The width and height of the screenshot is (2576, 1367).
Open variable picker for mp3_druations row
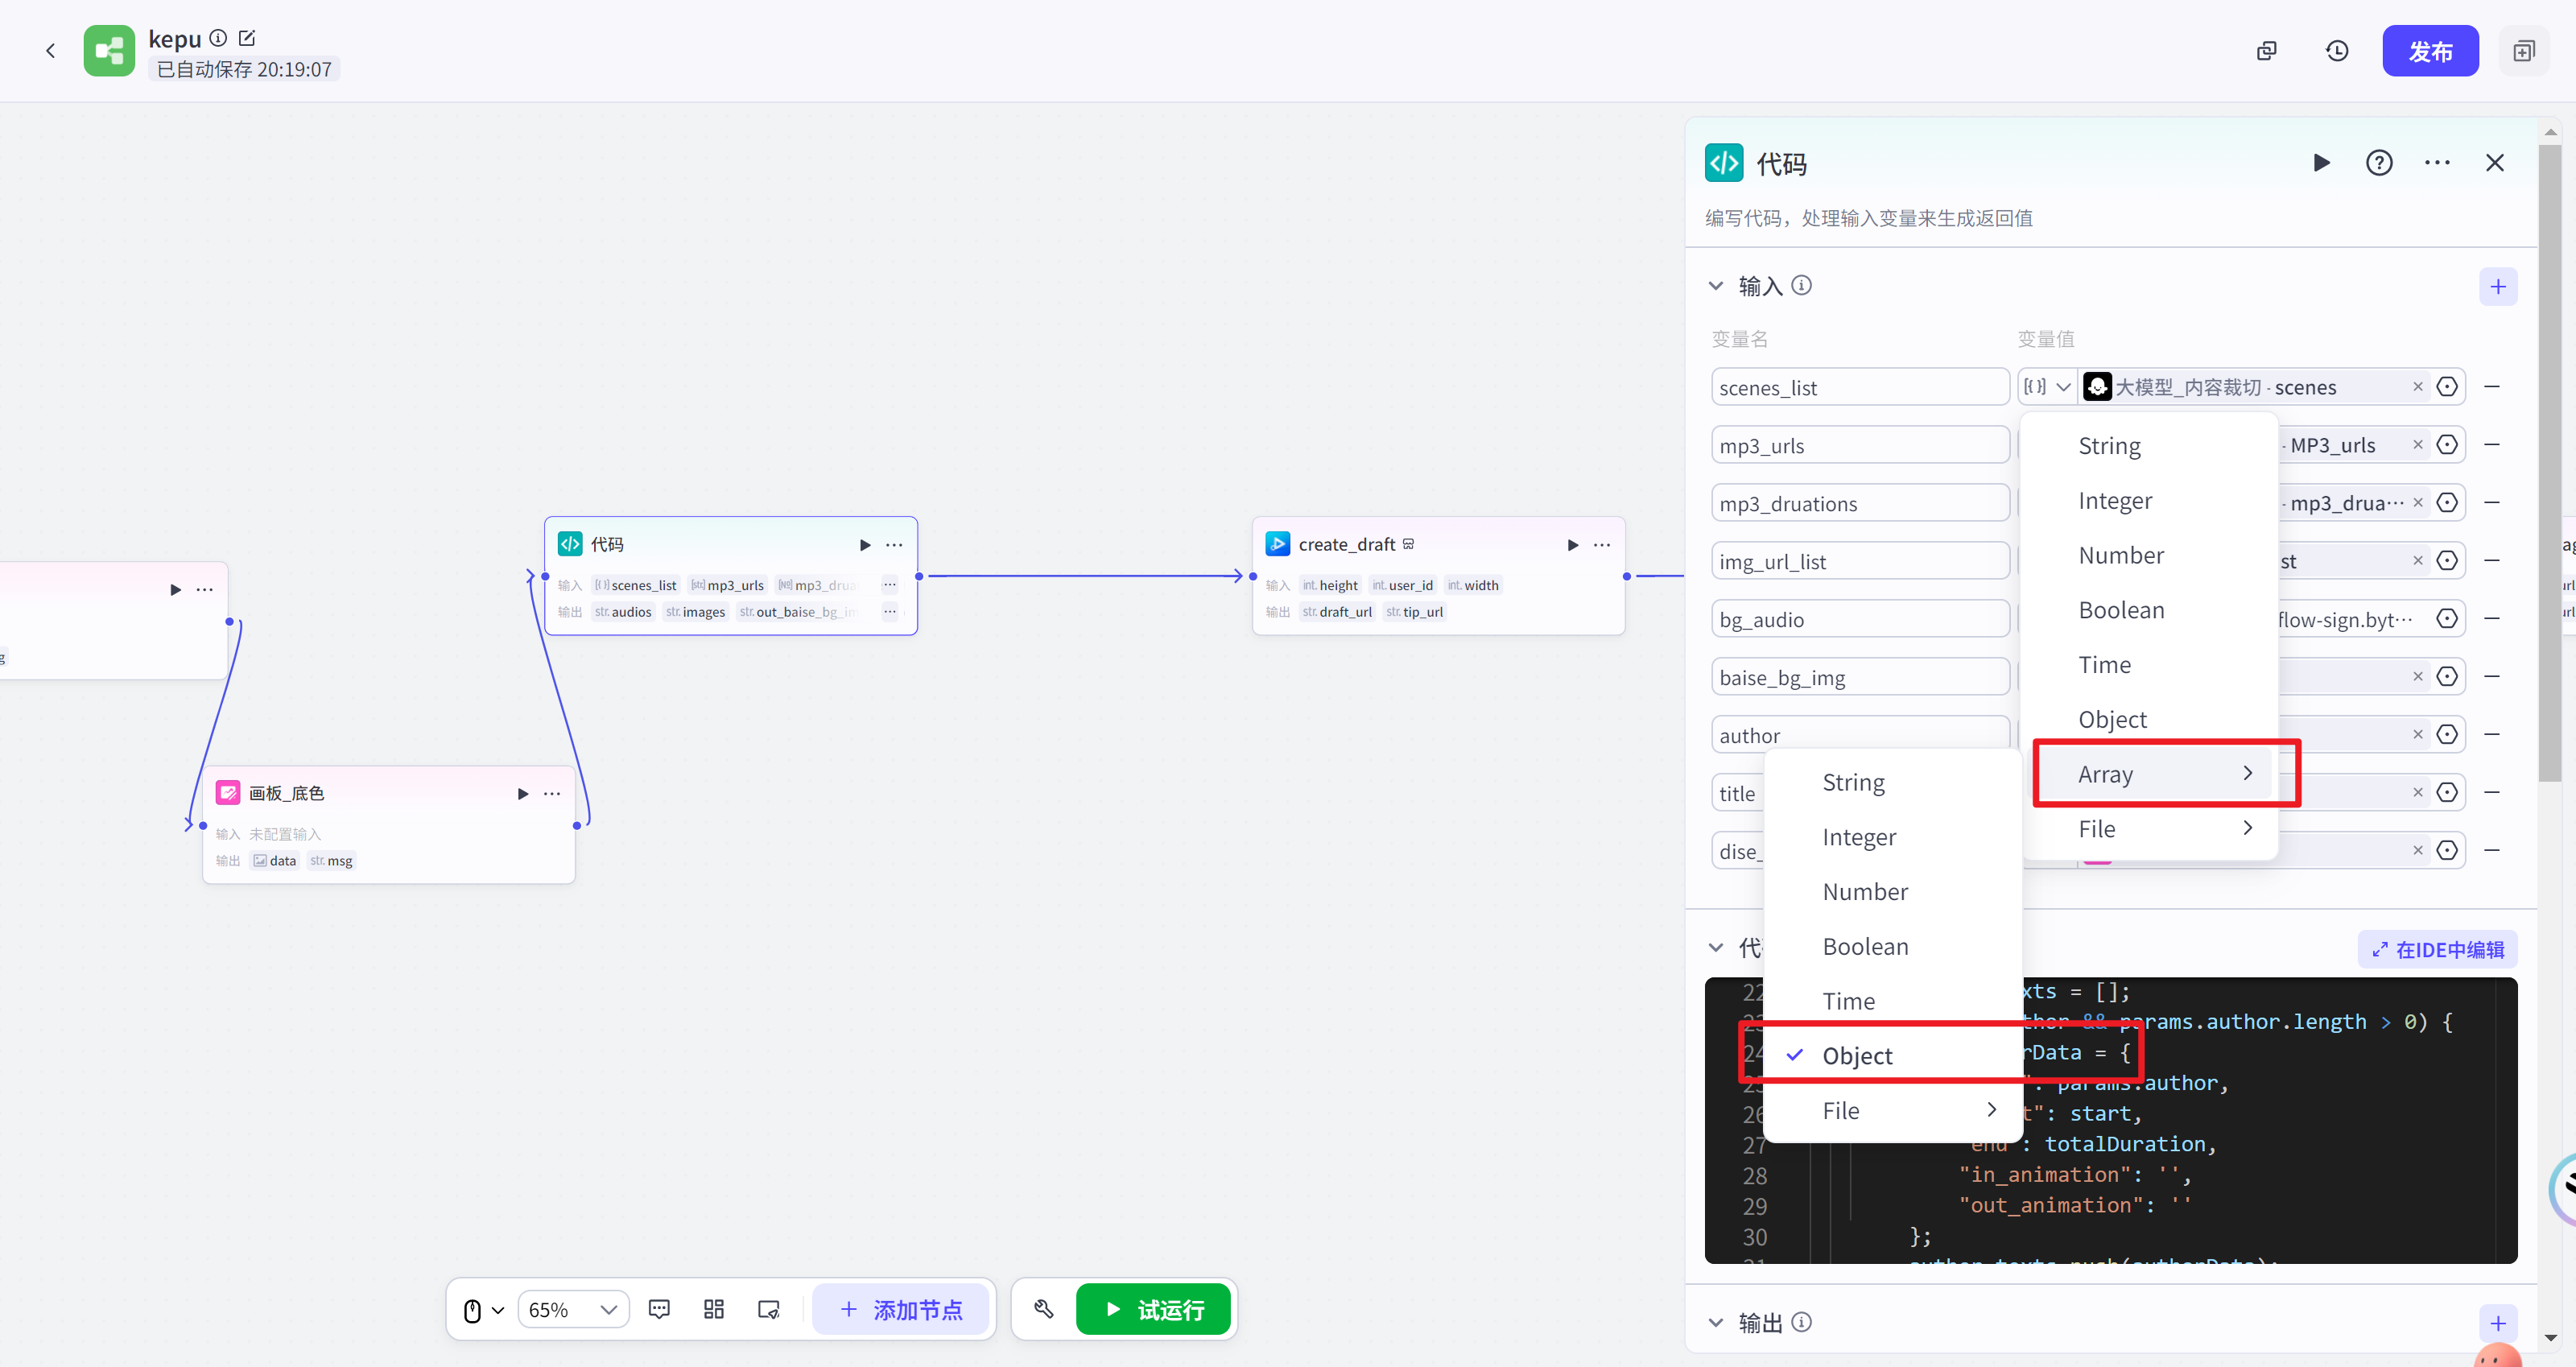2447,503
